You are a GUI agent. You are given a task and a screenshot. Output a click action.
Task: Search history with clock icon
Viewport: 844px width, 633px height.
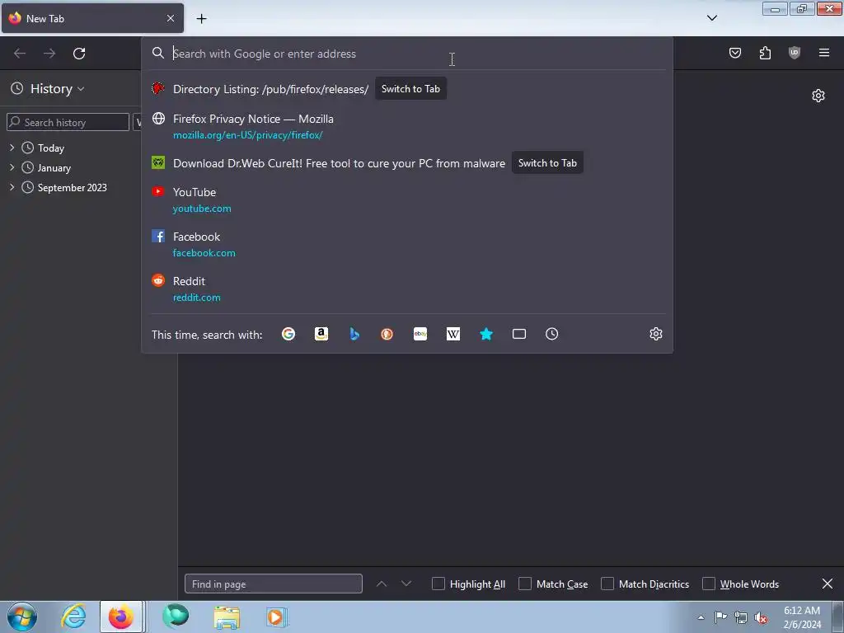click(551, 334)
